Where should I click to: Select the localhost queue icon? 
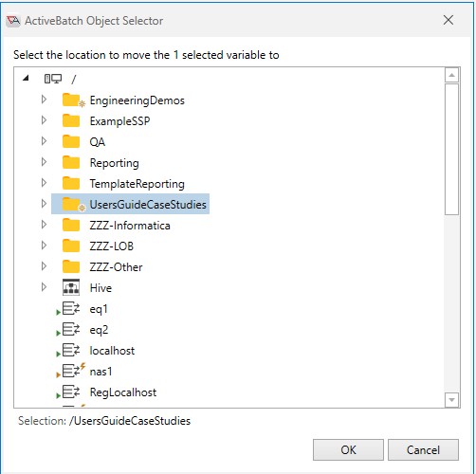click(x=71, y=350)
